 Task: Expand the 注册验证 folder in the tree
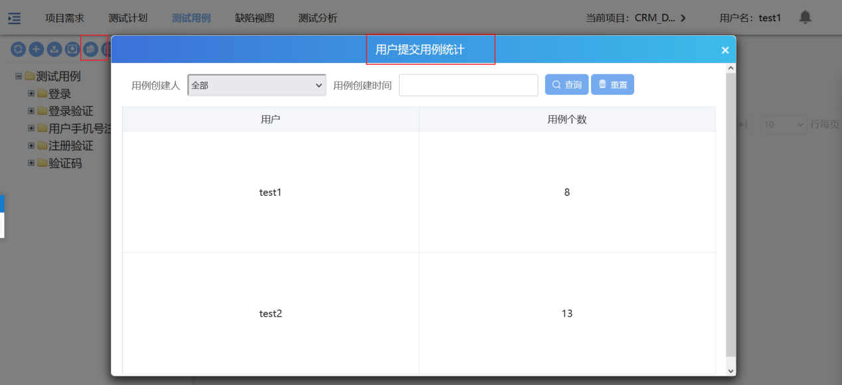(31, 145)
